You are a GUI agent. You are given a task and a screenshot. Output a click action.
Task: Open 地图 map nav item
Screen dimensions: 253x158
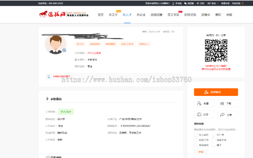[229, 15]
